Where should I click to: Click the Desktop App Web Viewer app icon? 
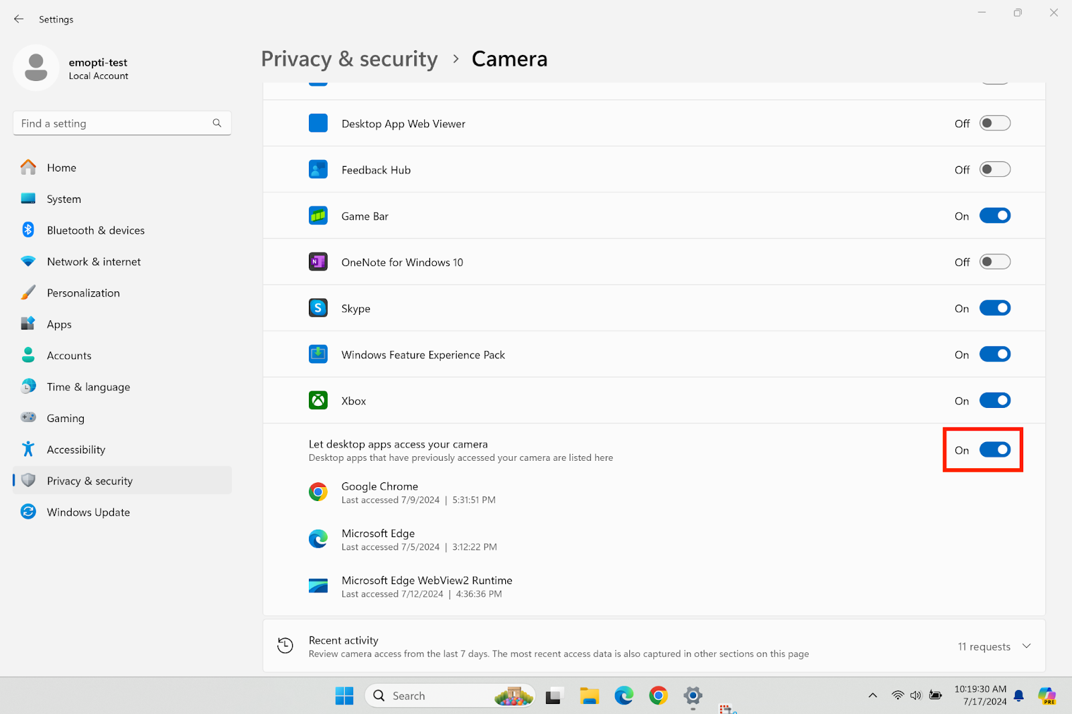coord(318,123)
